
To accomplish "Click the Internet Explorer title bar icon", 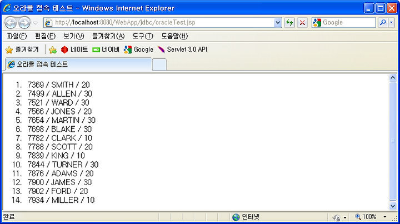I will [7, 8].
